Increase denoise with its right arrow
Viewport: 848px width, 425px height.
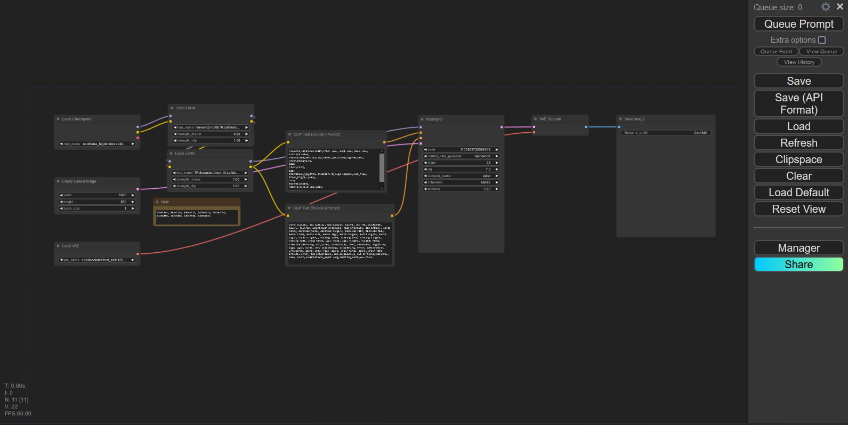point(497,189)
